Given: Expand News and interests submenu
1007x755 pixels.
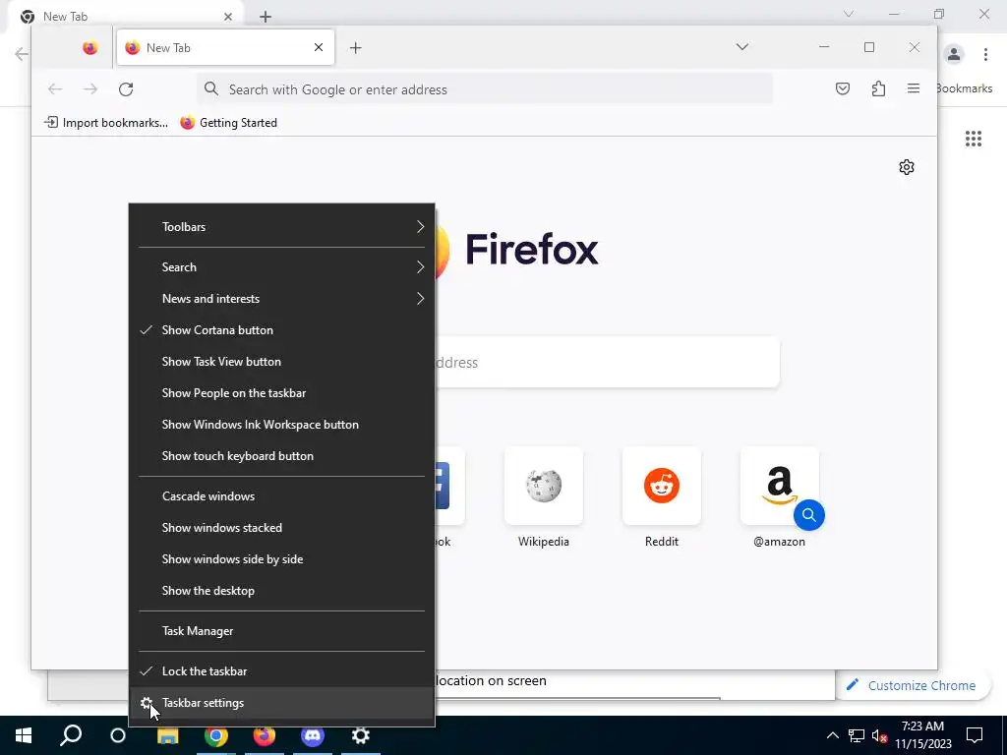Looking at the screenshot, I should tap(282, 299).
